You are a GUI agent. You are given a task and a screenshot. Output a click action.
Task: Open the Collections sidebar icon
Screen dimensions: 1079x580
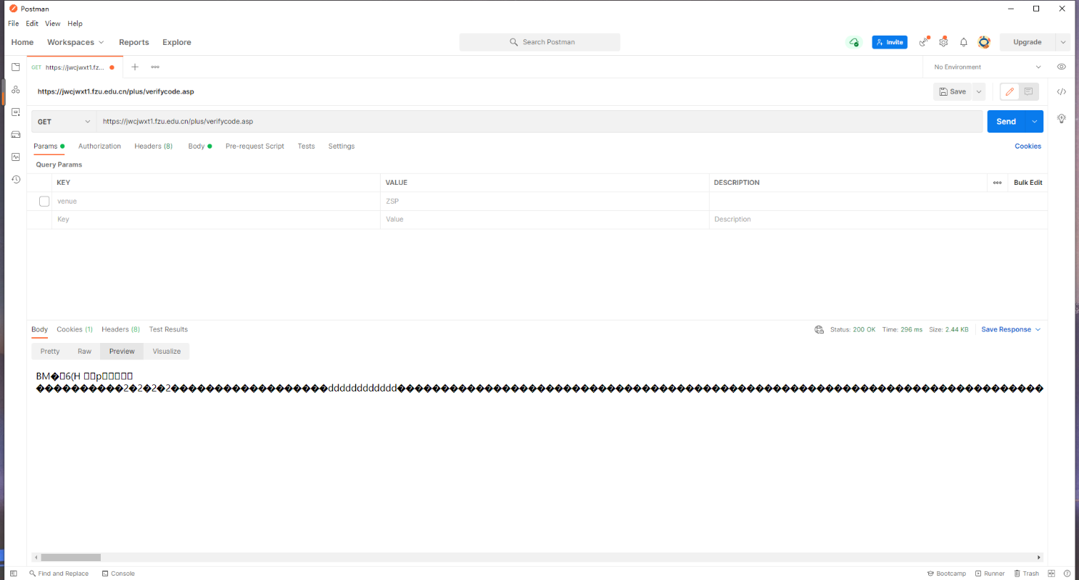15,67
